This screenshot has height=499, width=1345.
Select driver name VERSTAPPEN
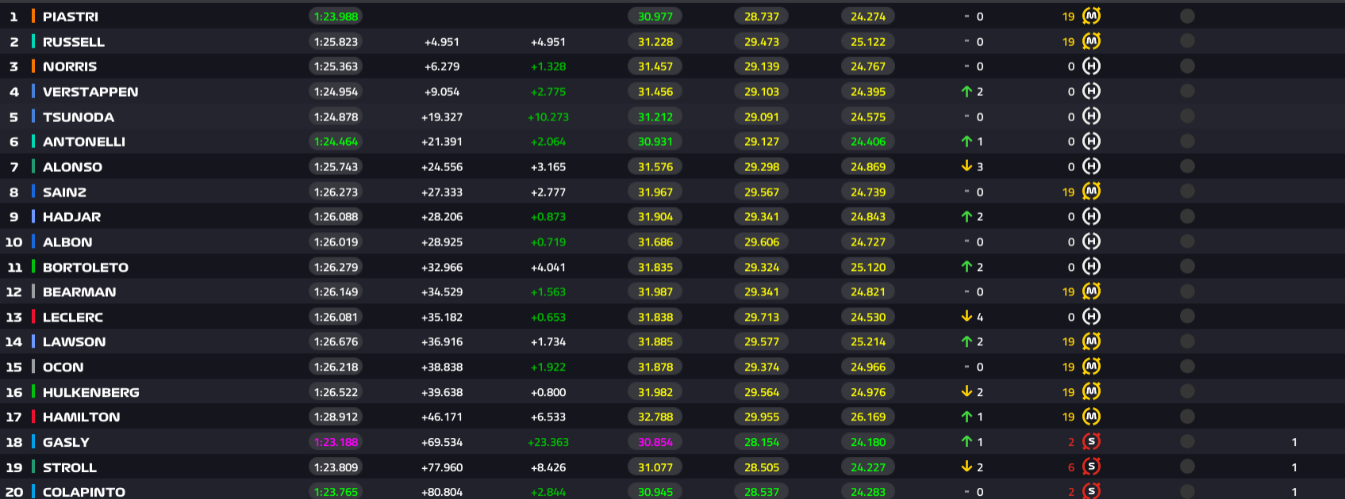[90, 92]
